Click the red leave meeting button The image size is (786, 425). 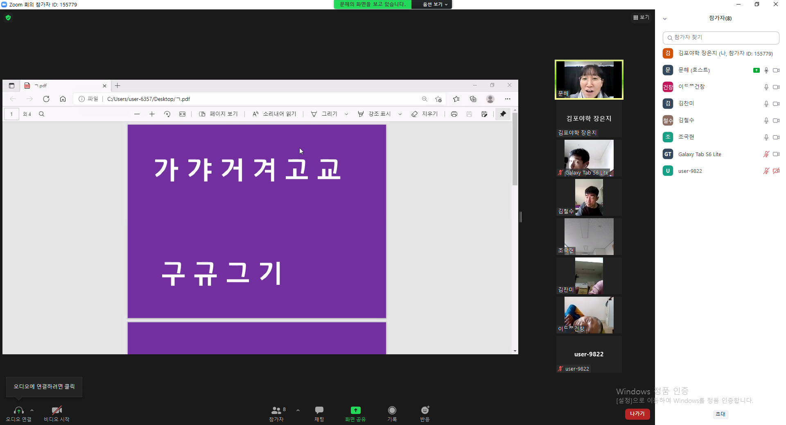pos(637,414)
